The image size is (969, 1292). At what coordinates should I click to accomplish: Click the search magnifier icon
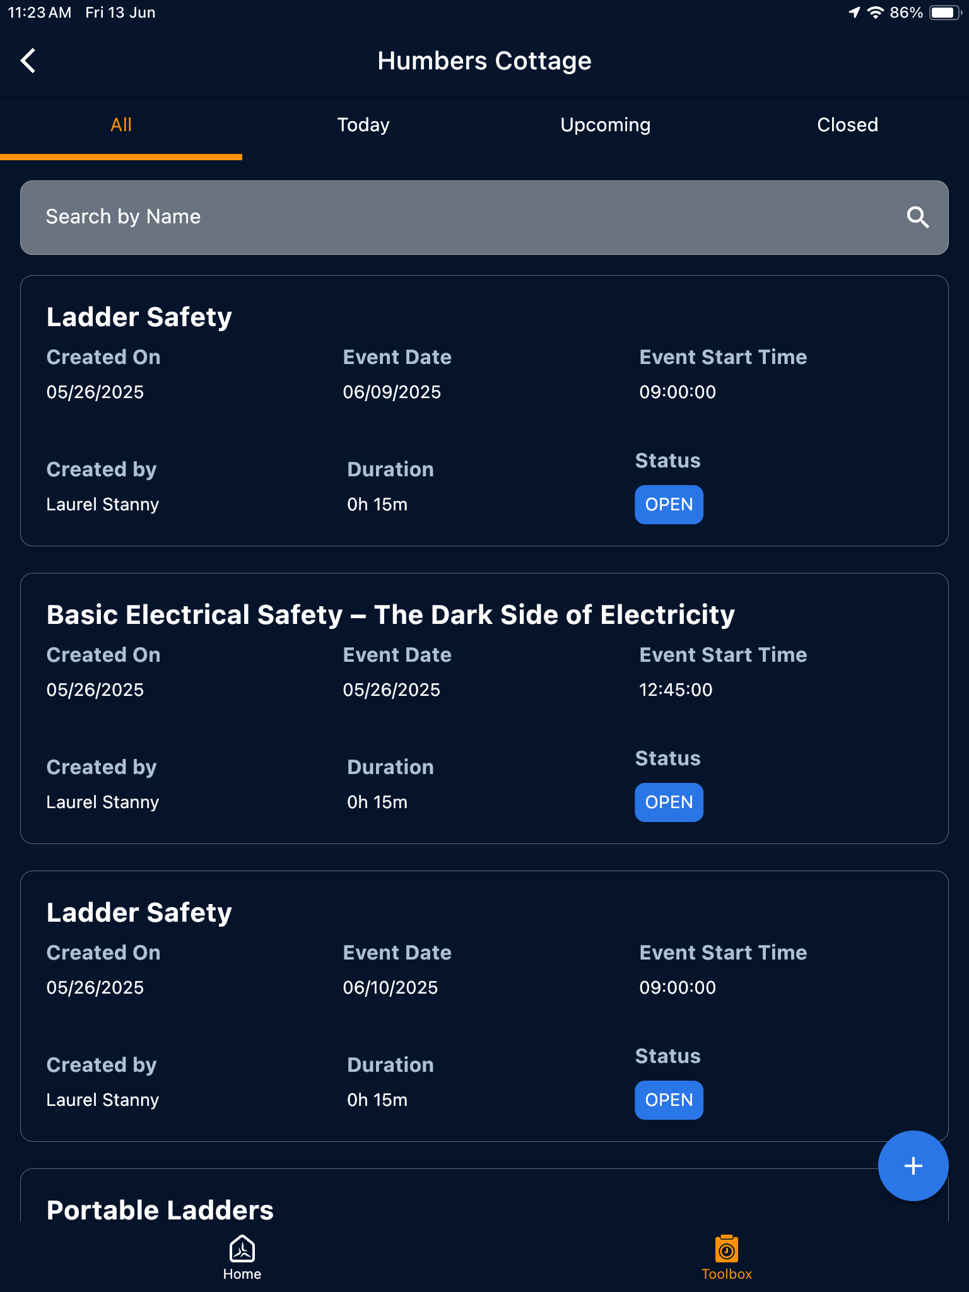point(917,218)
